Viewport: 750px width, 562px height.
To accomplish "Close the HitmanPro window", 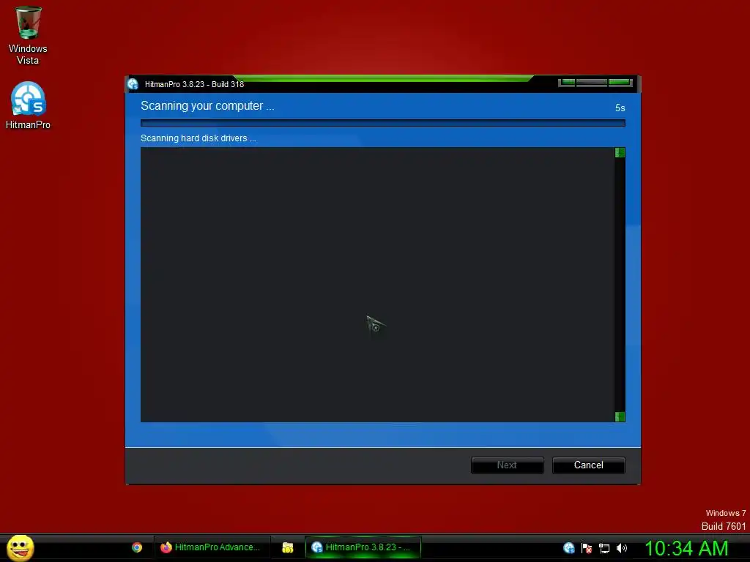I will (x=620, y=83).
